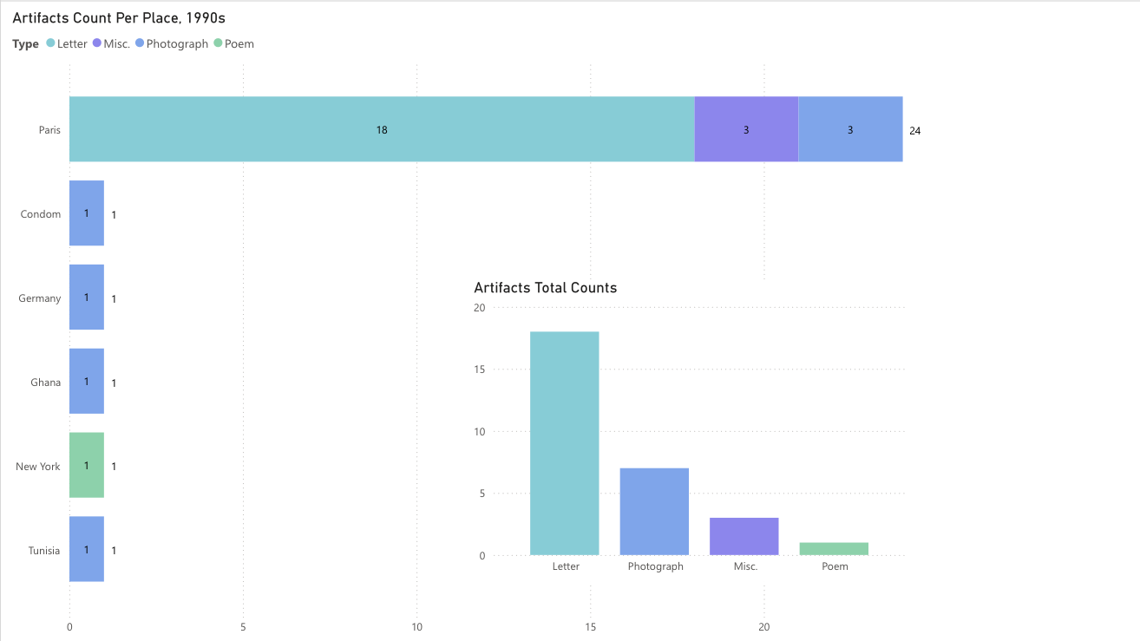Click the Letter legend color dot

(x=50, y=43)
